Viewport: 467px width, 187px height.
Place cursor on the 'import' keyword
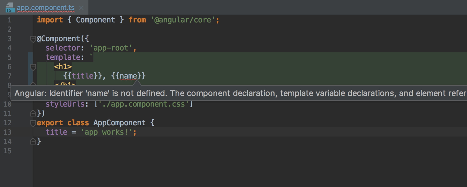tap(50, 20)
